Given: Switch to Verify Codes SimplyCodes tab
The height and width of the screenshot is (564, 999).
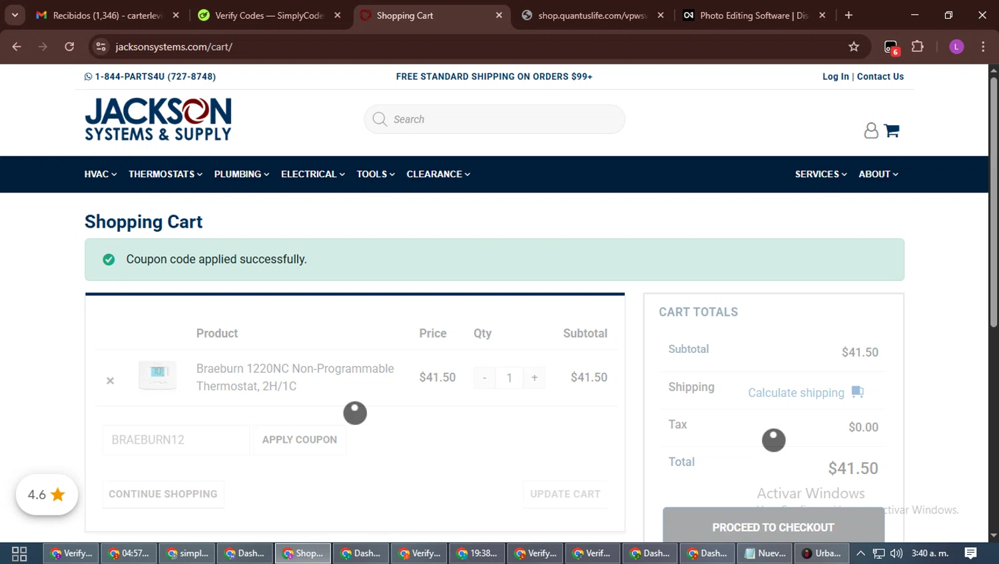Looking at the screenshot, I should pos(270,15).
